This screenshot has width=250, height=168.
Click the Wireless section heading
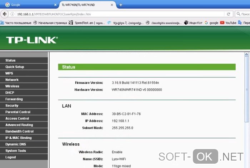71,144
